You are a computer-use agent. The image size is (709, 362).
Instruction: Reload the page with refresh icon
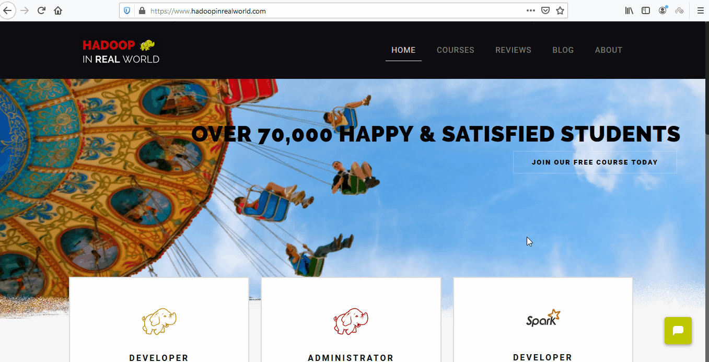(41, 10)
